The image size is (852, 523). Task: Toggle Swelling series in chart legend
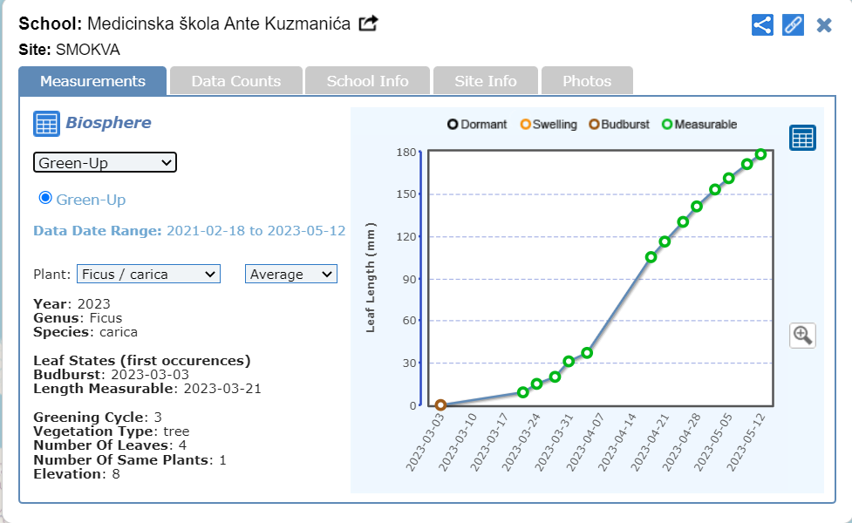[x=549, y=125]
